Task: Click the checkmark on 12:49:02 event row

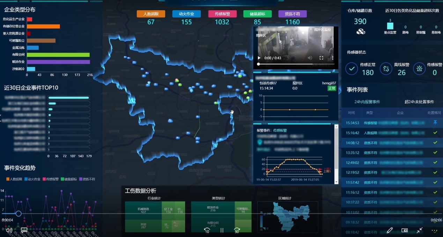Action: pos(435,162)
